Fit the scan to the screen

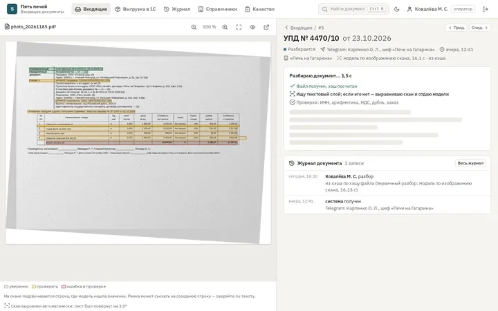point(239,27)
